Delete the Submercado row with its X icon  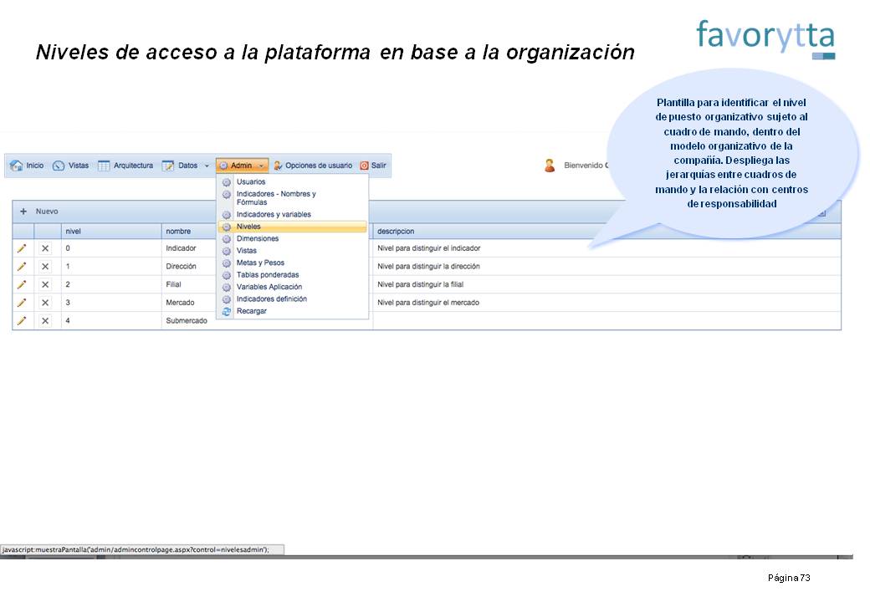click(x=45, y=320)
